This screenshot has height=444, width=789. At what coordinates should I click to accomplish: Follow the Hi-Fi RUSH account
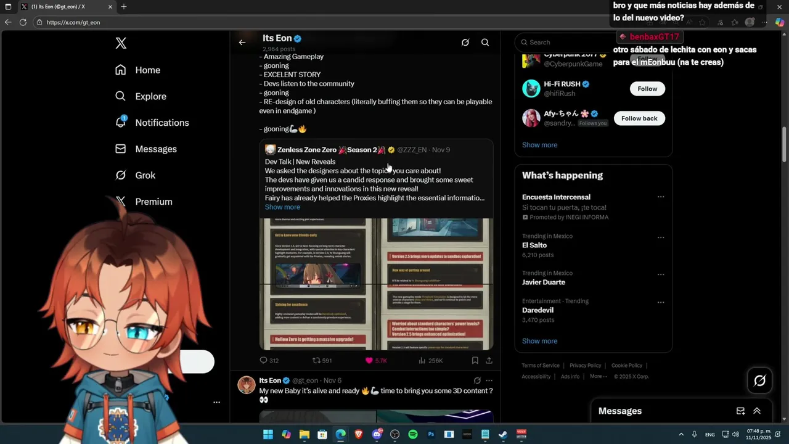(x=647, y=89)
